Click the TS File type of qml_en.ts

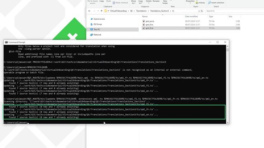pyautogui.click(x=212, y=21)
